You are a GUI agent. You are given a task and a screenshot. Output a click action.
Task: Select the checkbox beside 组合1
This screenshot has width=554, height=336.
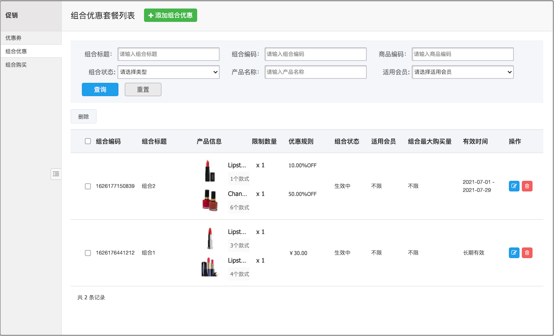(88, 253)
